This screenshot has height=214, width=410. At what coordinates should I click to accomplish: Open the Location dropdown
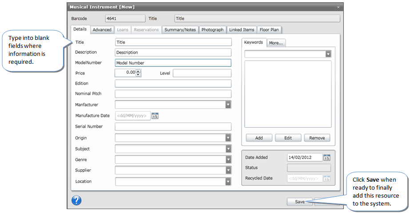(x=228, y=181)
